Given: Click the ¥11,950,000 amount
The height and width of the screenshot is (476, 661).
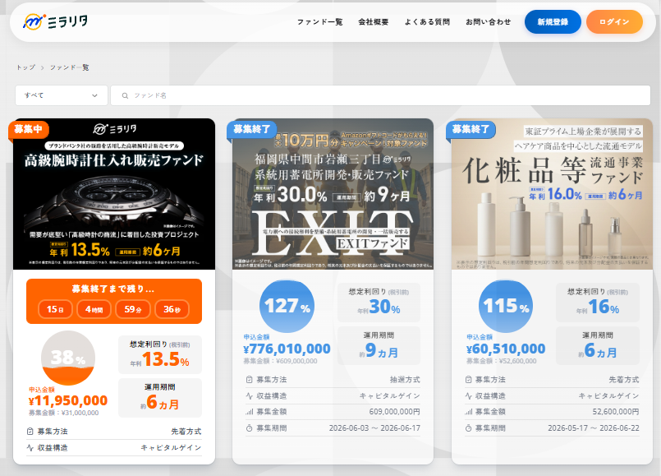Looking at the screenshot, I should 68,400.
